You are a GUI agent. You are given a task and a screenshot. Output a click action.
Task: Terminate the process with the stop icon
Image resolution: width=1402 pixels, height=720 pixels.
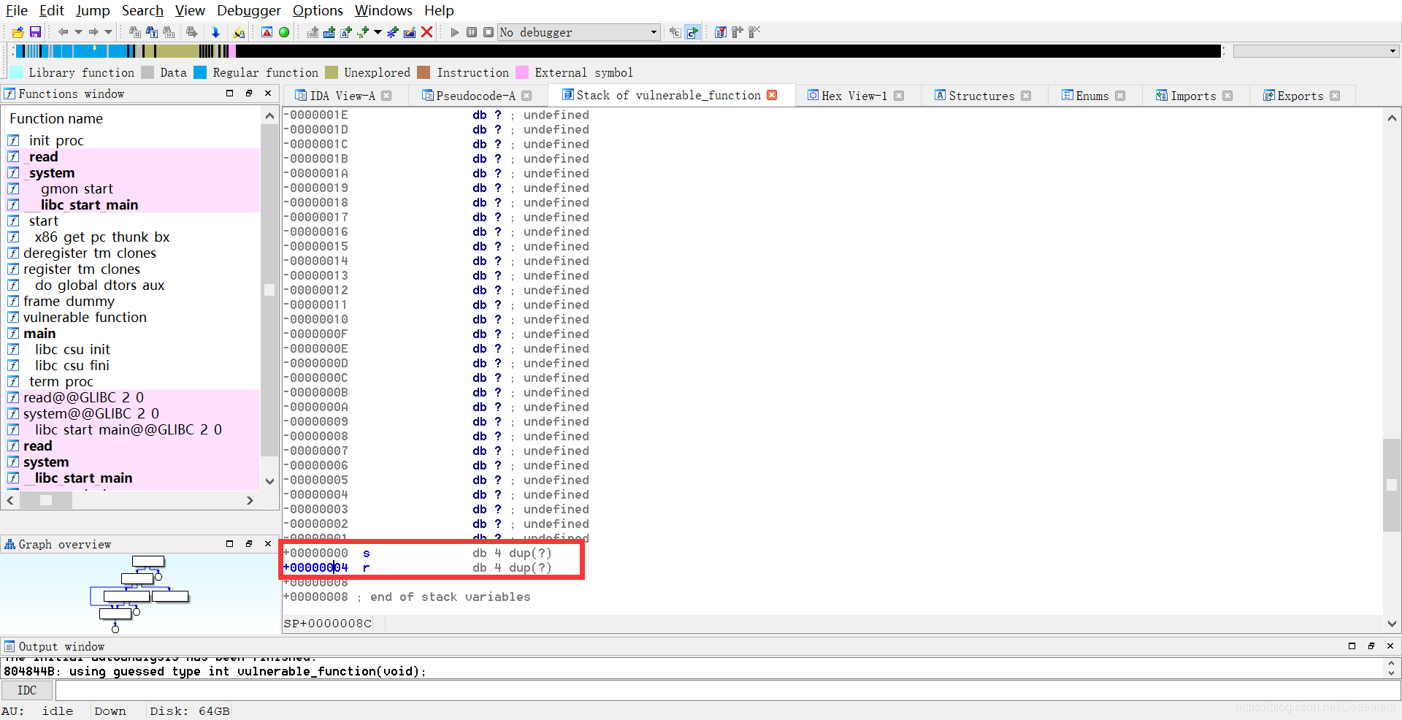click(489, 32)
